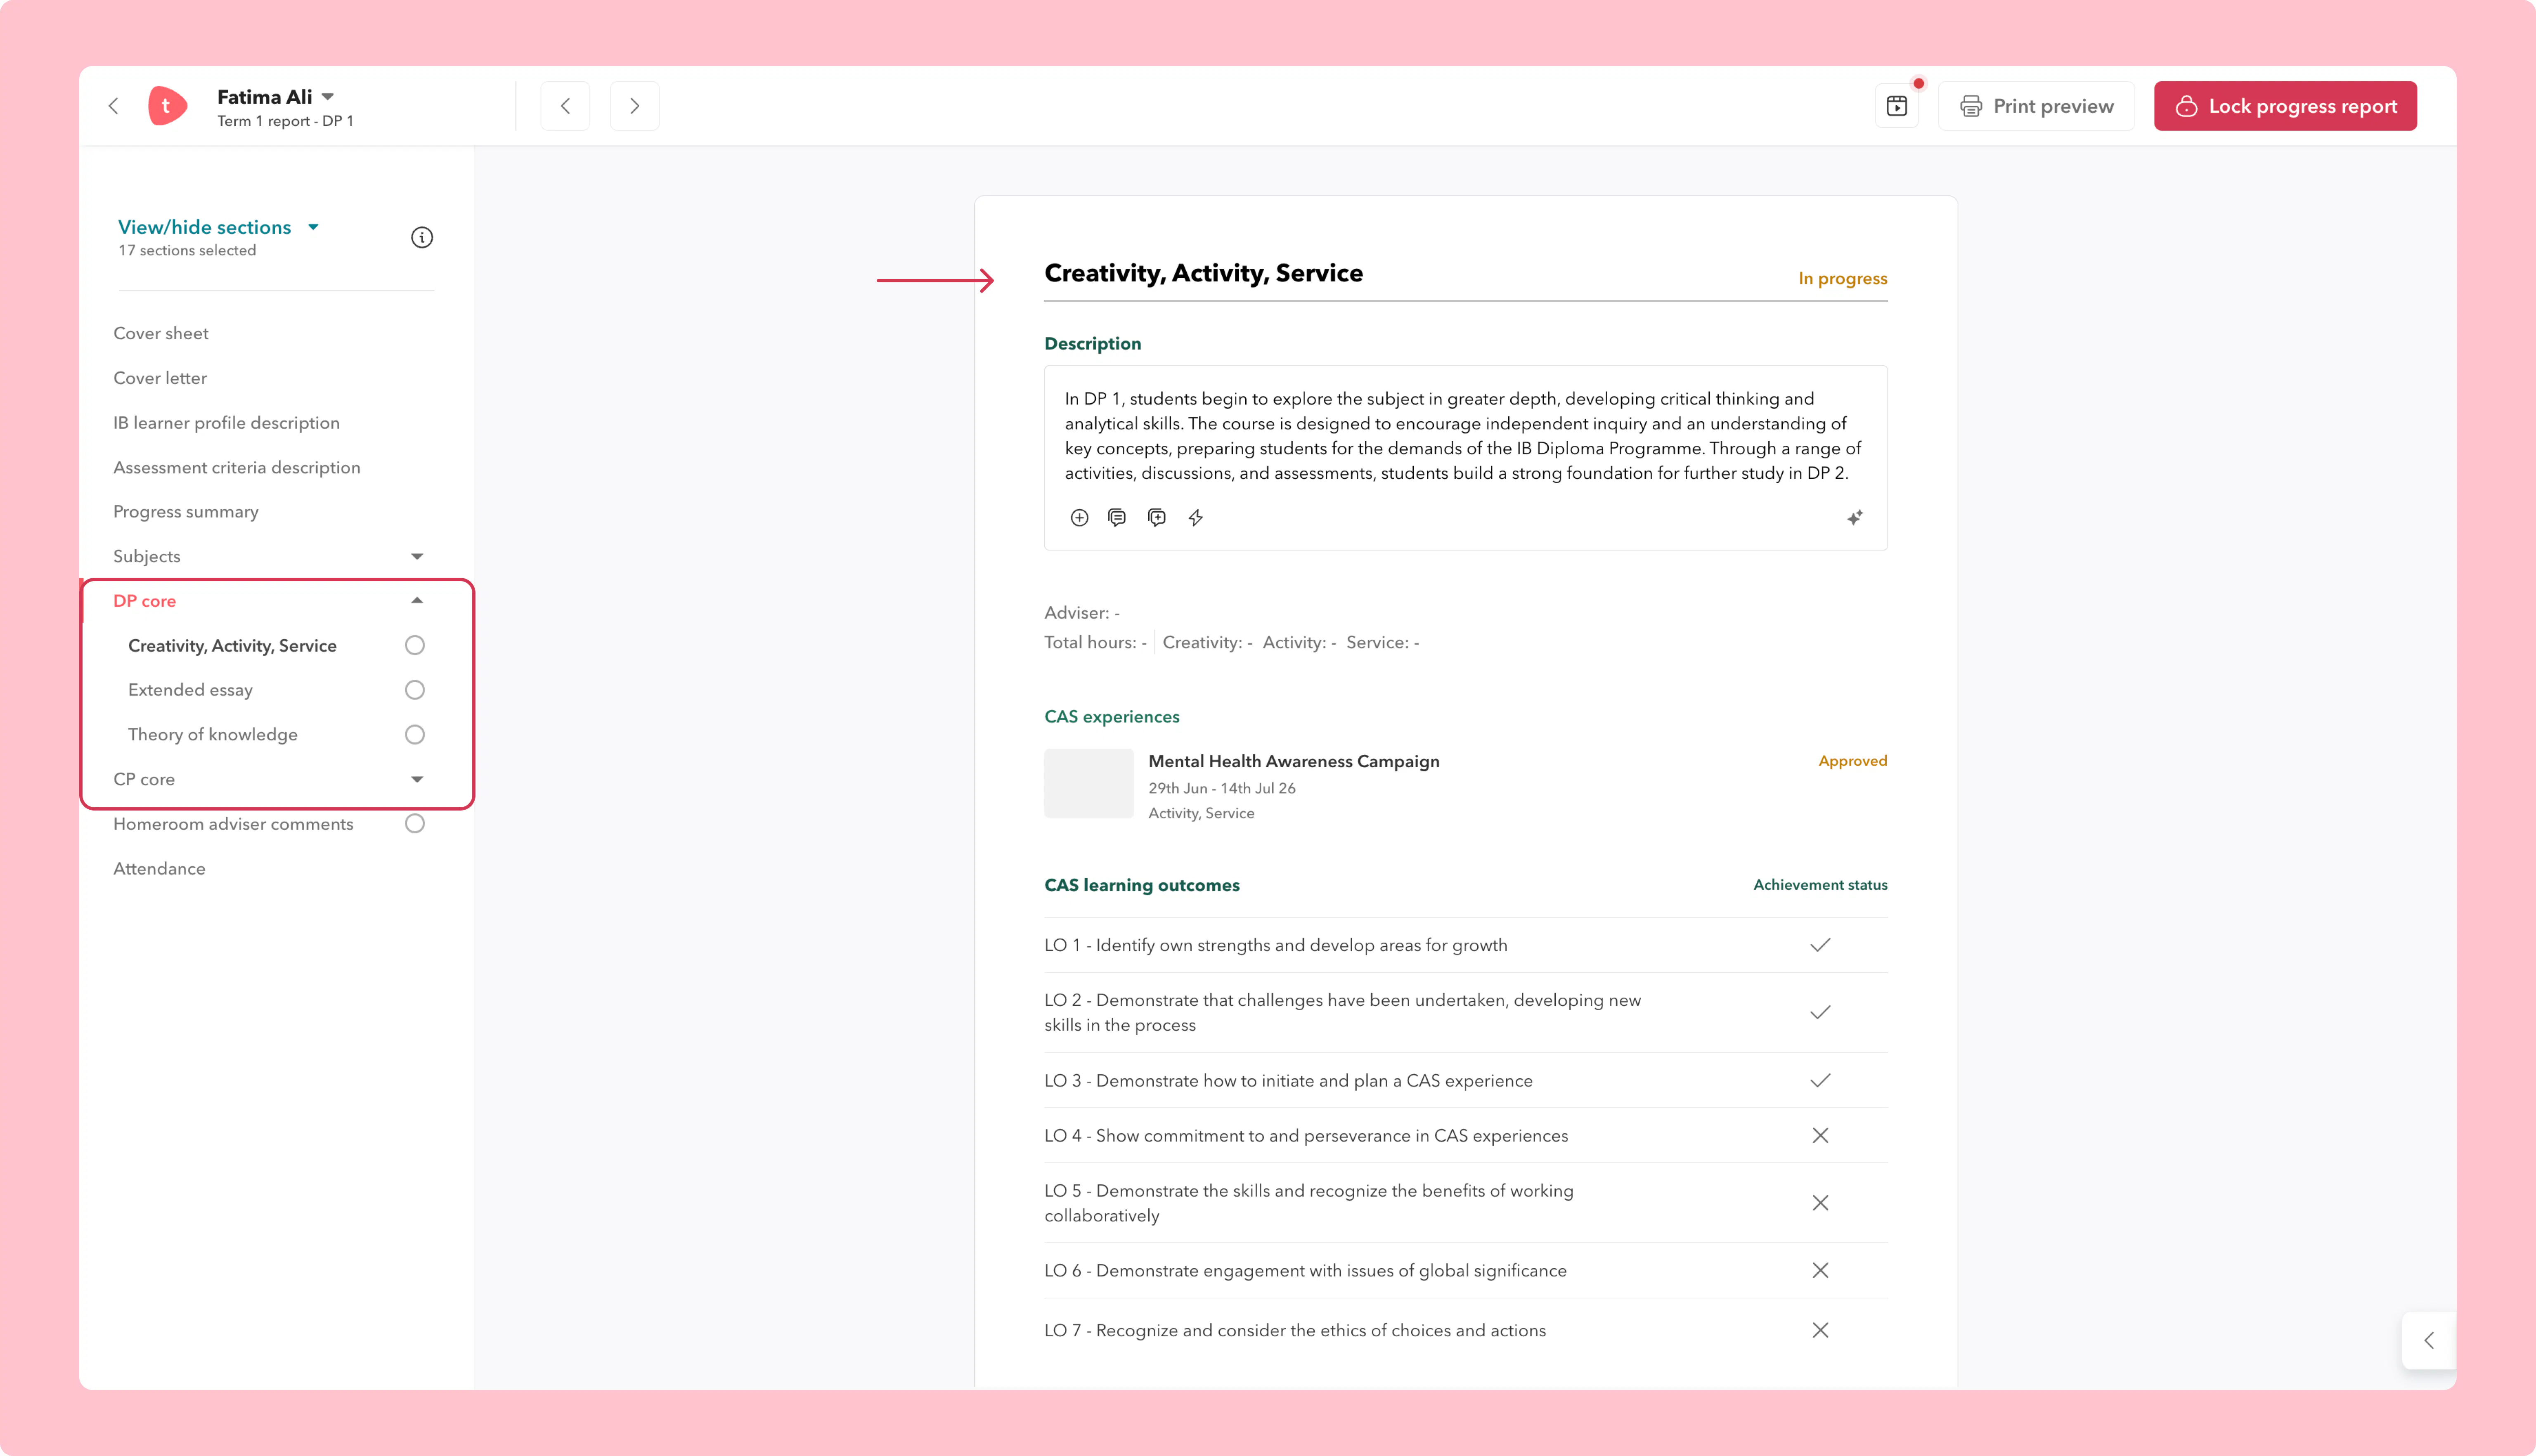Open the video guide icon with red dot
This screenshot has width=2536, height=1456.
[x=1897, y=106]
